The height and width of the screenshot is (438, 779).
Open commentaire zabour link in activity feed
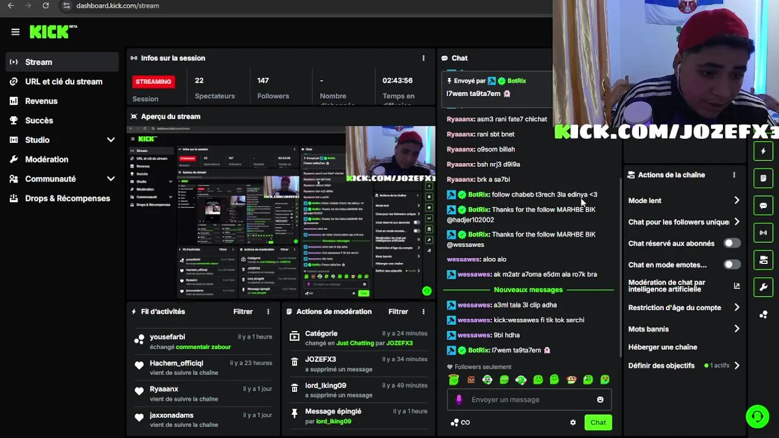(x=203, y=347)
